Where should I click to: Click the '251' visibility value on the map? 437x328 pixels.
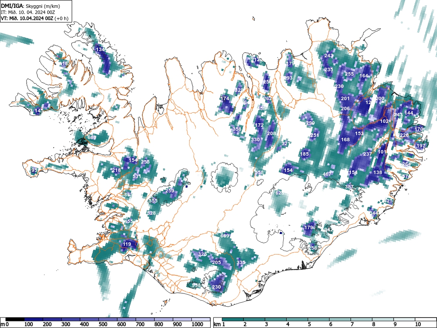tap(314, 135)
